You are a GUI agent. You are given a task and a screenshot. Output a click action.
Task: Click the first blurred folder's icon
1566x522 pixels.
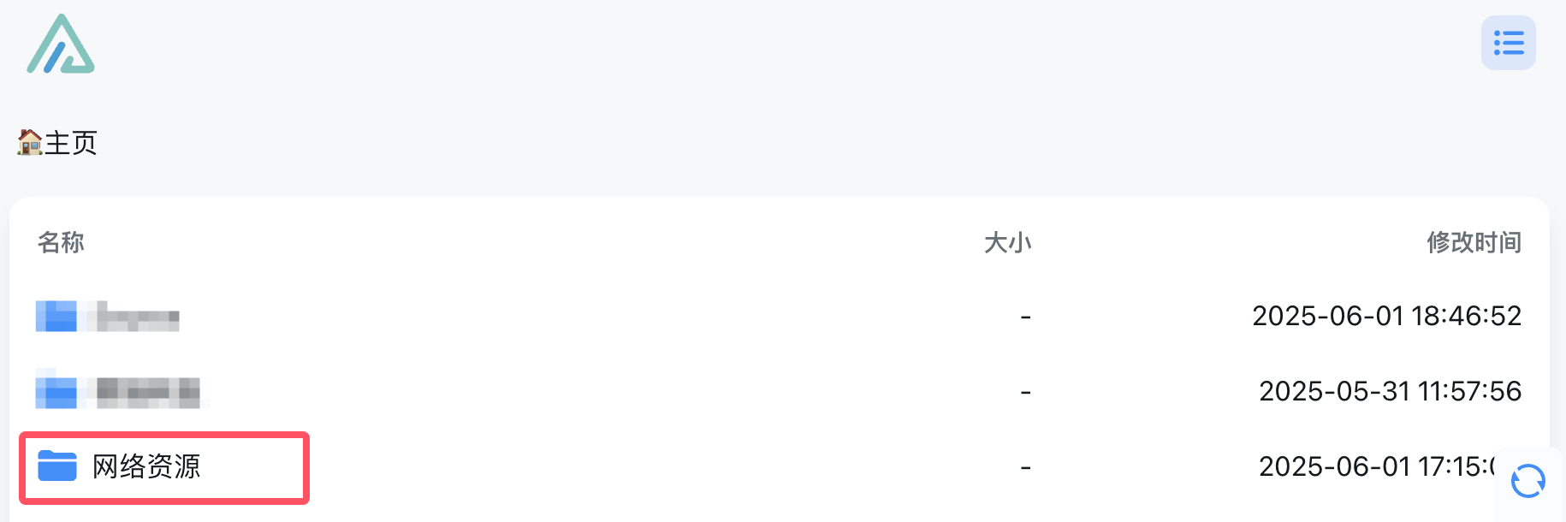pos(56,316)
